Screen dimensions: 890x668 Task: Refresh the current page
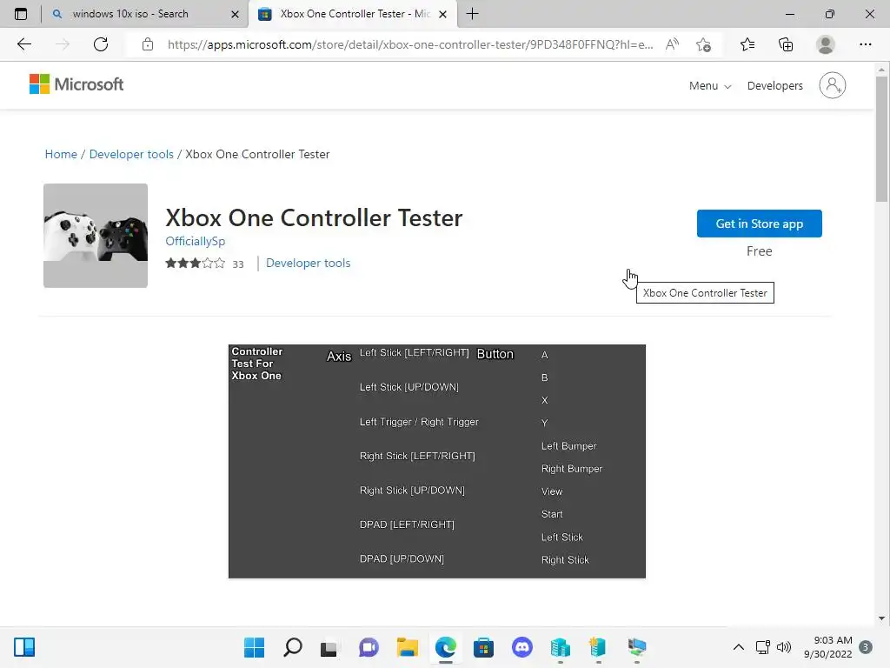coord(101,44)
